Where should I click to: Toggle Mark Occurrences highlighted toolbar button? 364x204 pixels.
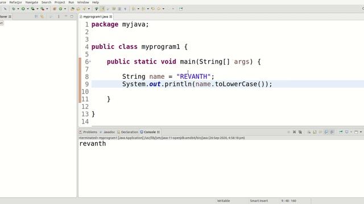click(x=102, y=9)
